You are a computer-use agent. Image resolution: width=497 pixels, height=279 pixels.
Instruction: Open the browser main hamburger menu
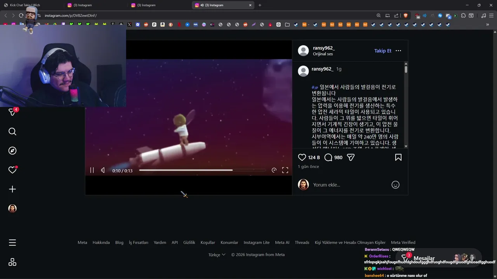pyautogui.click(x=491, y=15)
